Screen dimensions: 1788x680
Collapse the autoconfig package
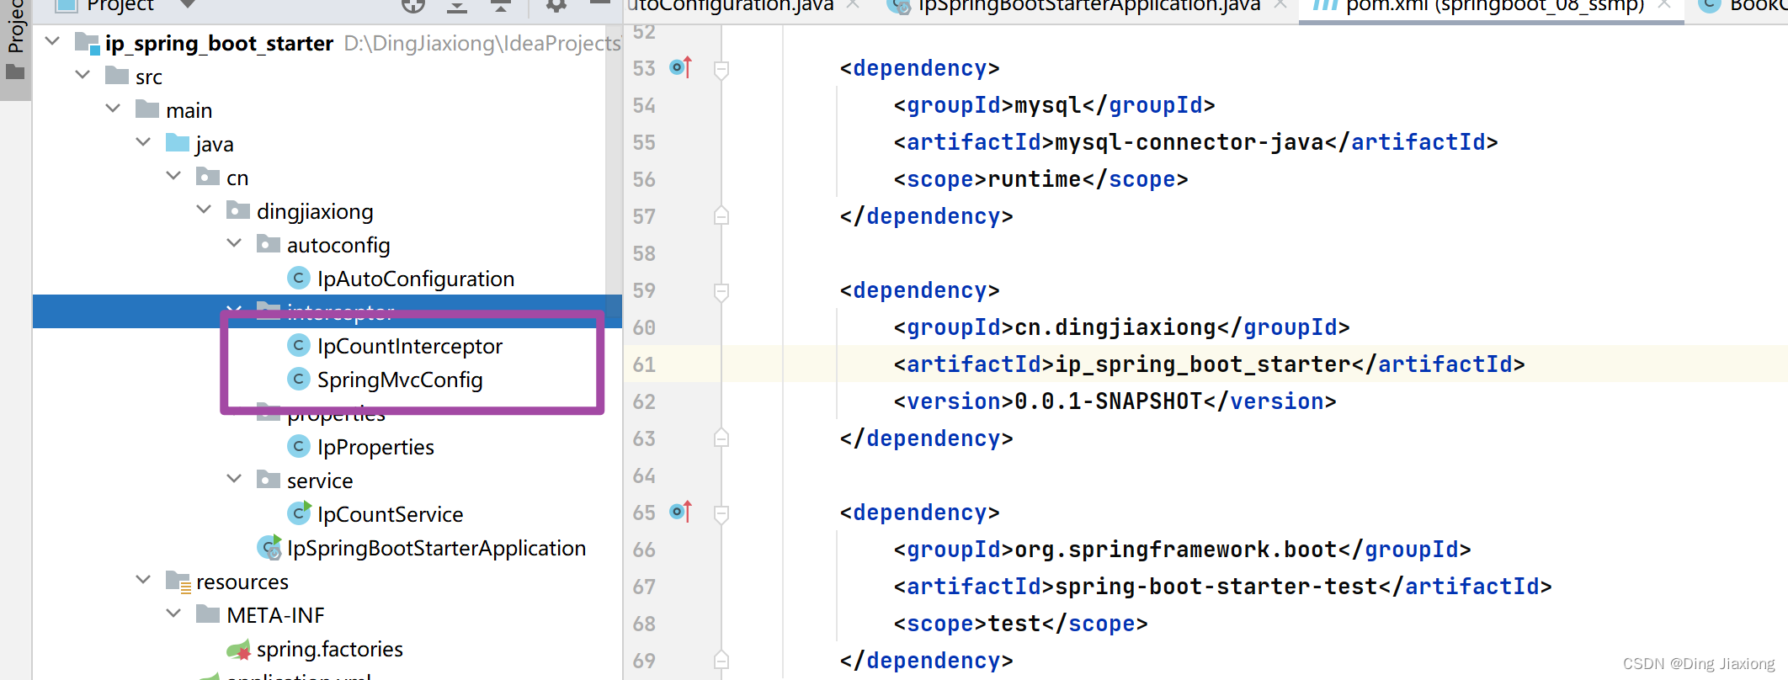tap(234, 243)
